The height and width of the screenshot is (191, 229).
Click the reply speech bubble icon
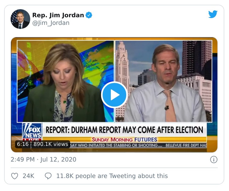tap(48, 176)
